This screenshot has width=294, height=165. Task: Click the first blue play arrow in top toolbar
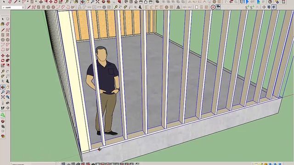coord(247,2)
